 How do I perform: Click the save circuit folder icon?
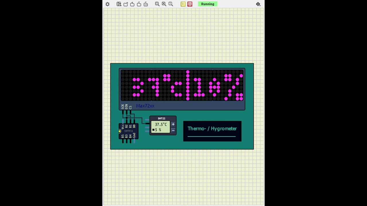(x=132, y=4)
